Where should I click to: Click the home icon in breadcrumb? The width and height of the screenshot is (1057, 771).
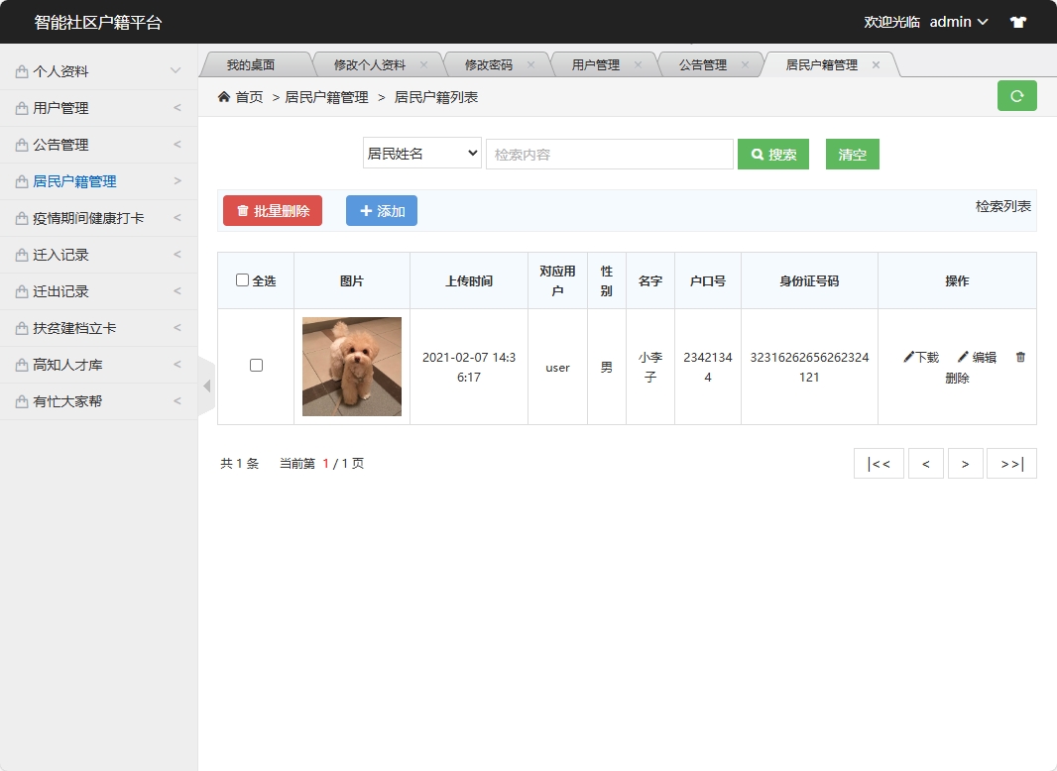click(224, 97)
